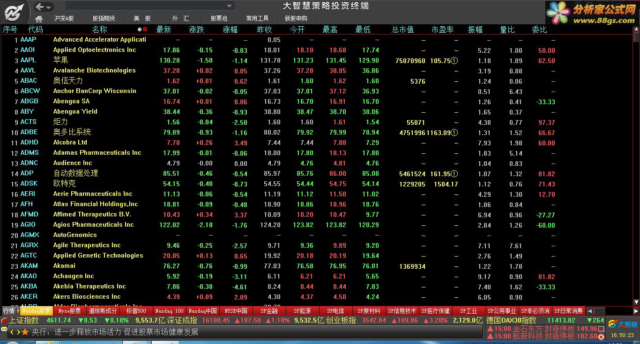
Task: Select the Akamai stock name
Action: click(x=64, y=266)
